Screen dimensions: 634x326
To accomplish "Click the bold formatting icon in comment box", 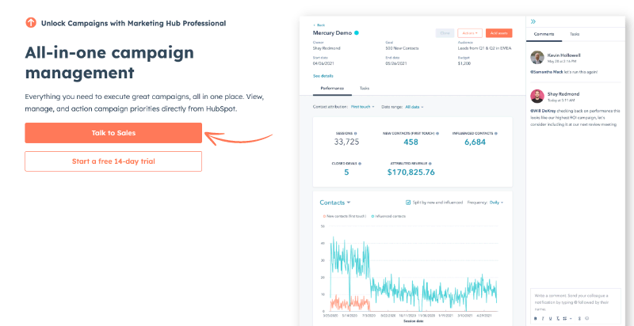I will [x=535, y=318].
